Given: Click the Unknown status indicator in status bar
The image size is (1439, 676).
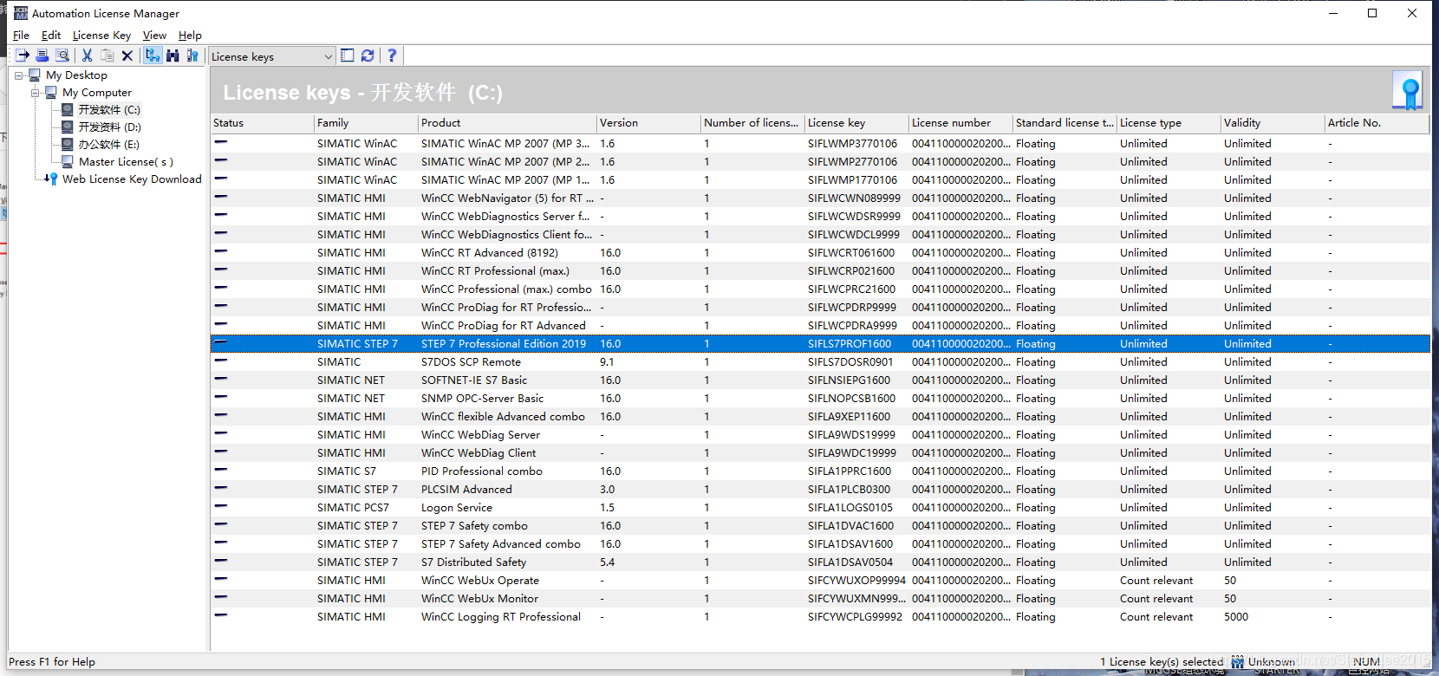Looking at the screenshot, I should click(x=1263, y=662).
